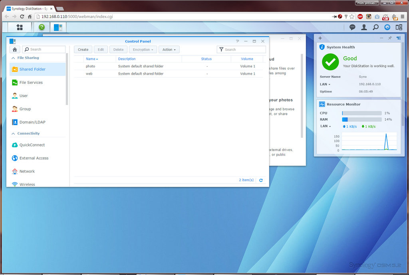Refresh the shared folder list
Image resolution: width=409 pixels, height=275 pixels.
[261, 180]
